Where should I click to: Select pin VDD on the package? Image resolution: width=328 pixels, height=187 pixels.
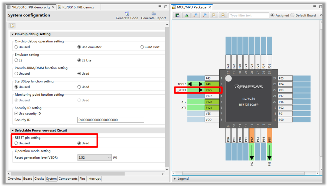pyautogui.click(x=212, y=120)
